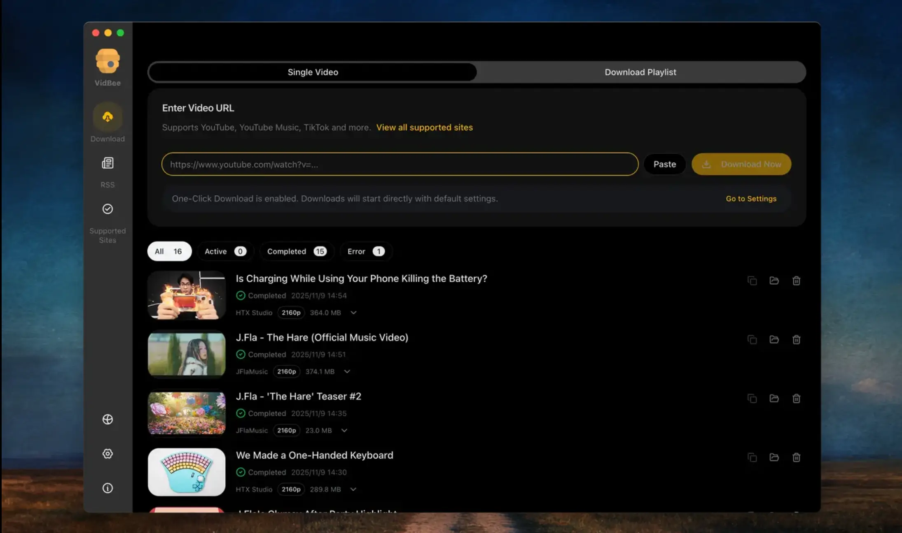Copy link for 'The Hare (Official Music Video)'
Image resolution: width=902 pixels, height=533 pixels.
752,339
